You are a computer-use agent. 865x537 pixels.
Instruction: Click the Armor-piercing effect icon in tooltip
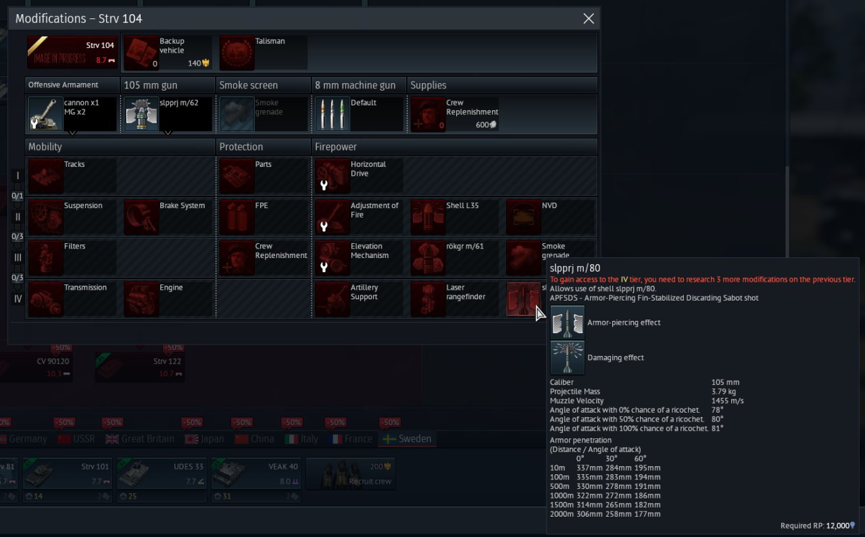coord(567,322)
